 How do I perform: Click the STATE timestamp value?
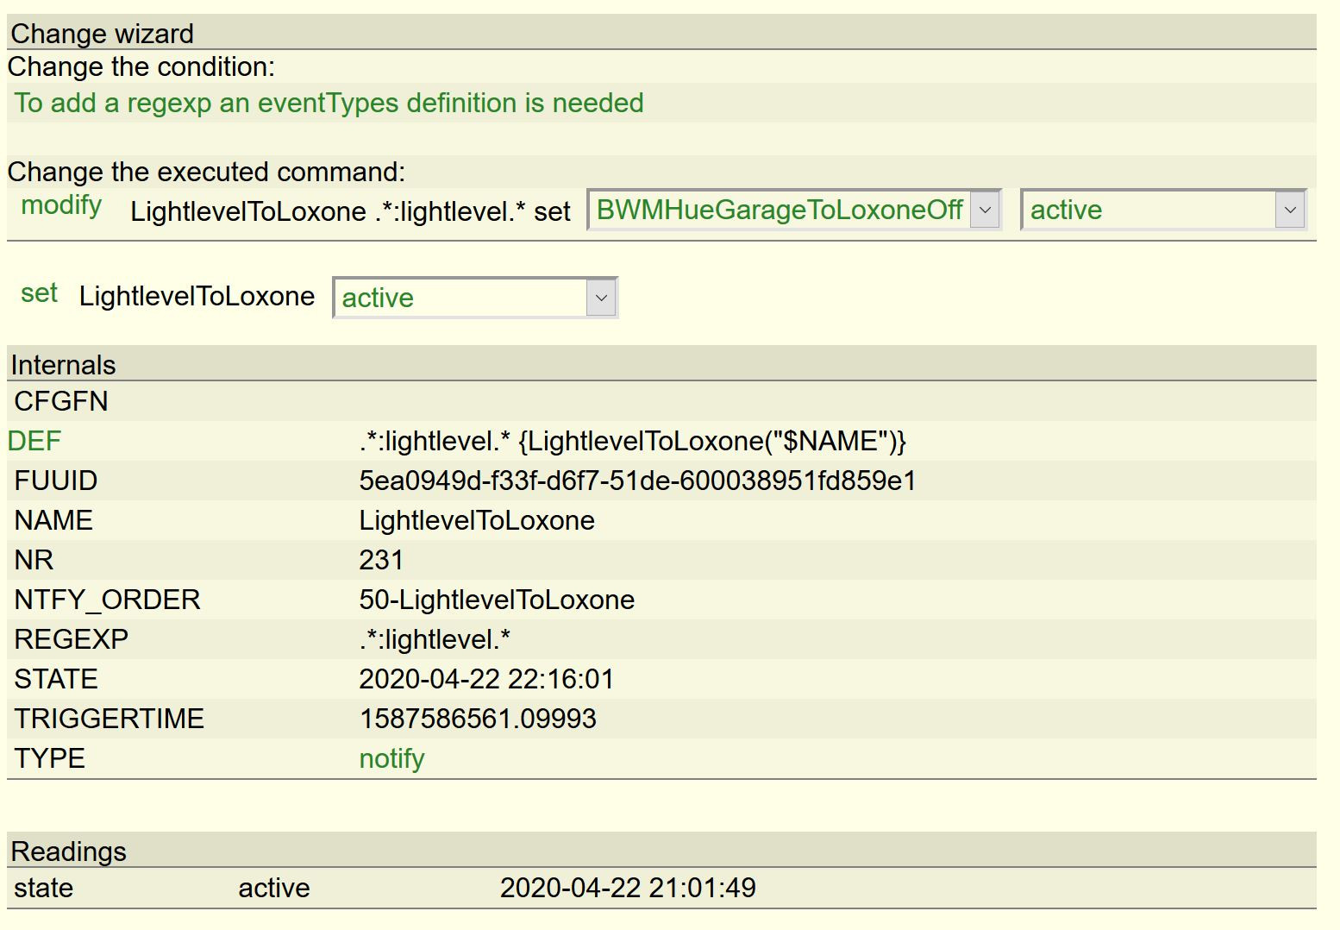tap(486, 679)
